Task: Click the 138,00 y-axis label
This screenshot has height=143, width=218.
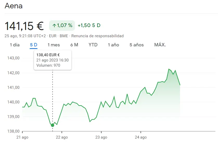Action: (x=13, y=131)
